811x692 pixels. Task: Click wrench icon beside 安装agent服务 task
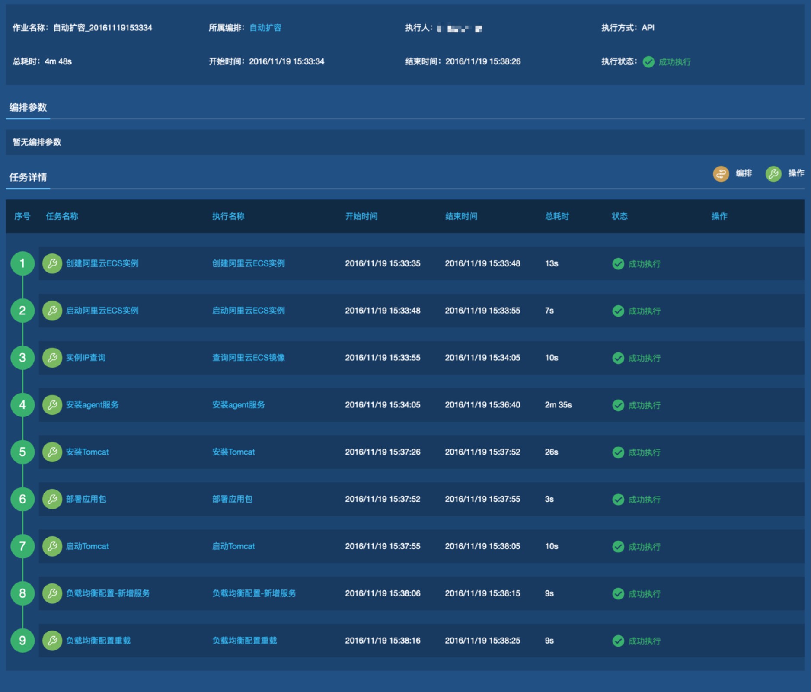point(52,405)
